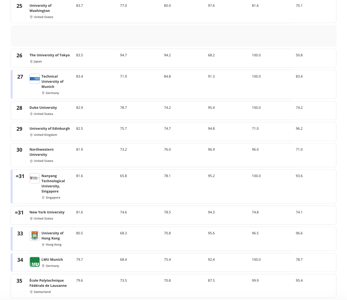Visit the University of Washington link
Image resolution: width=347 pixels, height=300 pixels.
pos(40,8)
